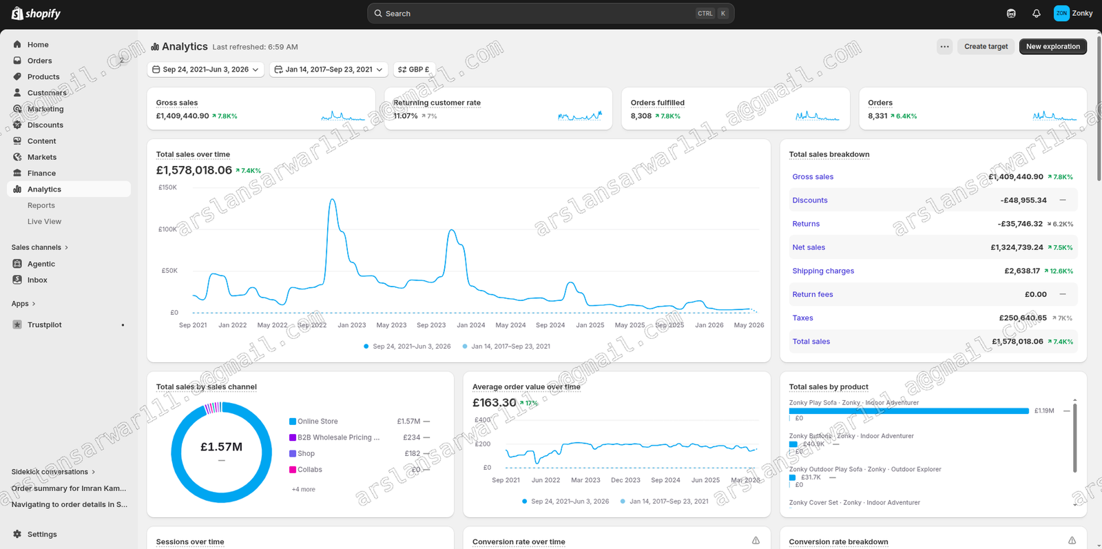1102x549 pixels.
Task: Open the GBP £ currency selector
Action: [414, 70]
